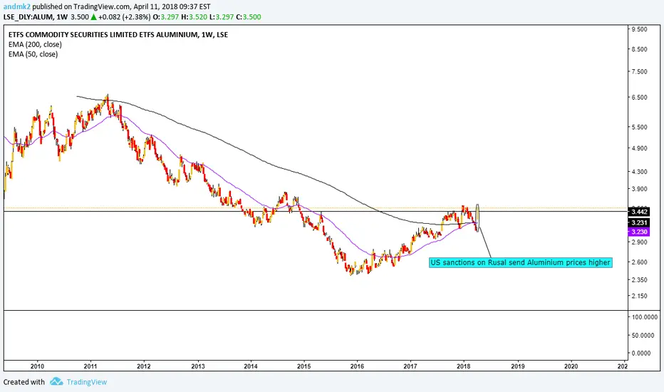Click the 3.442 price label

click(x=639, y=212)
